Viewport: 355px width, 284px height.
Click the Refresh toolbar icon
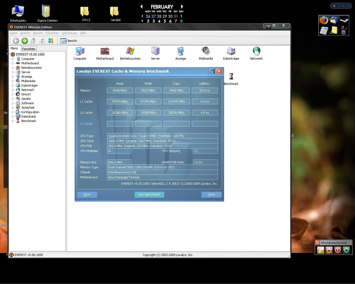(42, 41)
